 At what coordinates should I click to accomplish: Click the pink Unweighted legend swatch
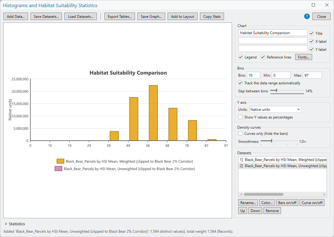click(x=58, y=168)
